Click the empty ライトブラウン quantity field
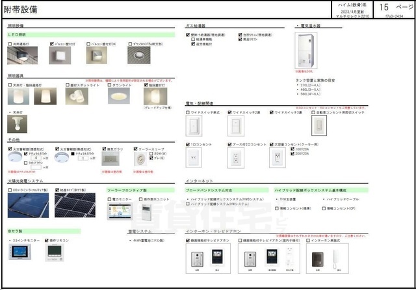Screen dimensions: 416x290 point(36,167)
